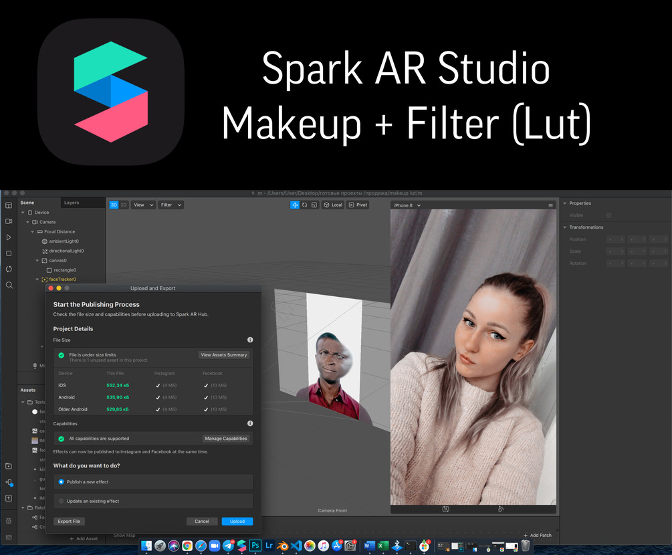
Task: Click the Scale X input field
Action: (x=615, y=251)
